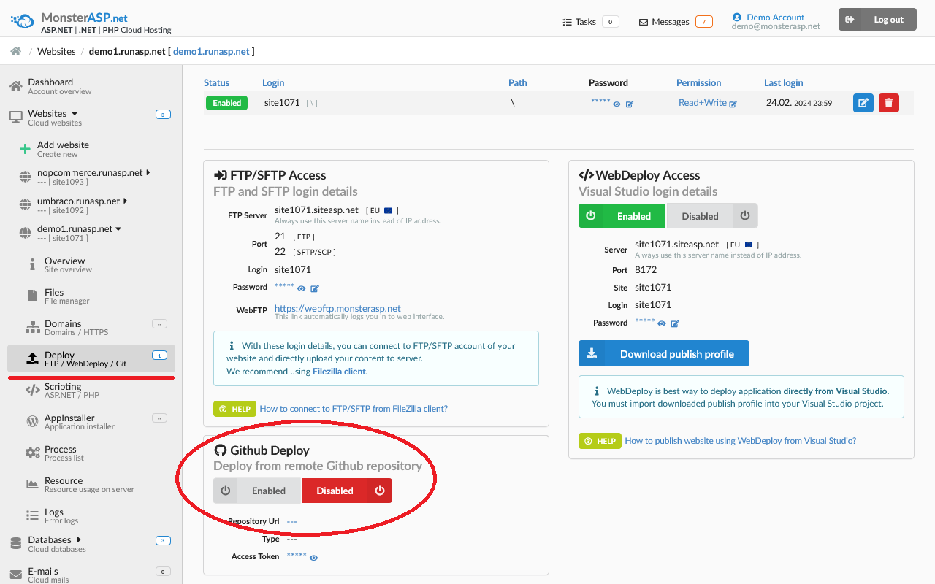Open FileZilla FTP/SFTP help link

pos(354,409)
